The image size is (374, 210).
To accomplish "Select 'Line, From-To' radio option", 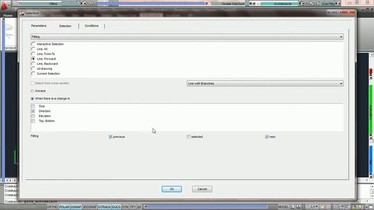I will 33,54.
